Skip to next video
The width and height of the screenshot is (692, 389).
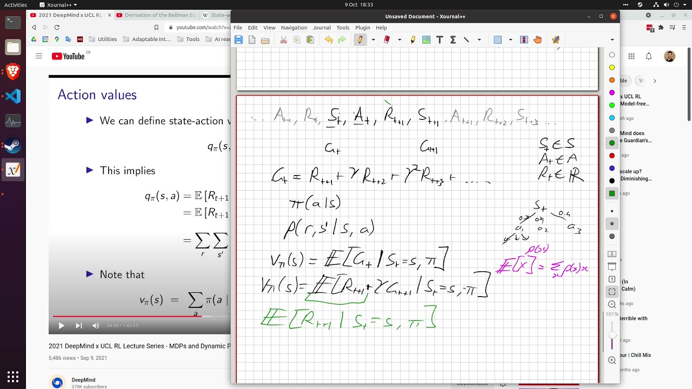pyautogui.click(x=78, y=325)
